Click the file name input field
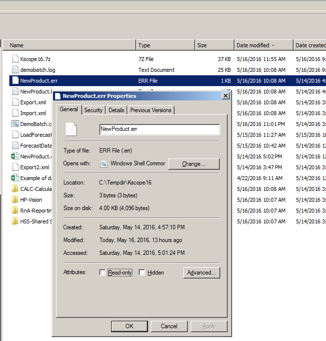The width and height of the screenshot is (326, 341). tap(160, 129)
